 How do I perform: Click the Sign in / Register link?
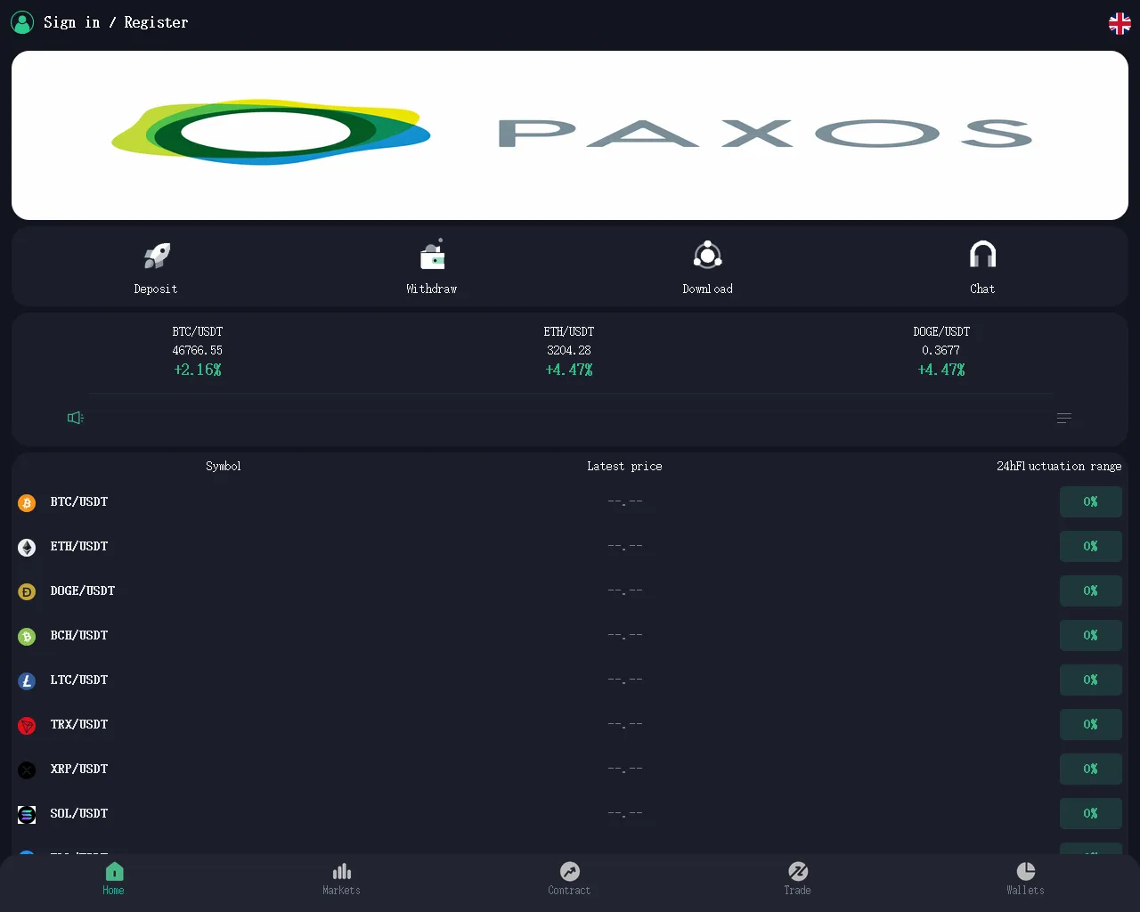tap(116, 22)
